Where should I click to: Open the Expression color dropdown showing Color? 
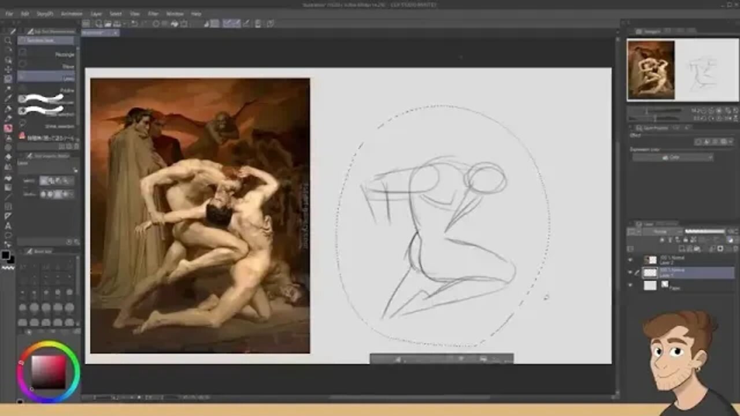coord(672,157)
